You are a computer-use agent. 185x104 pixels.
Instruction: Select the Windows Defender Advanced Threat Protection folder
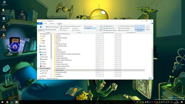point(67,54)
